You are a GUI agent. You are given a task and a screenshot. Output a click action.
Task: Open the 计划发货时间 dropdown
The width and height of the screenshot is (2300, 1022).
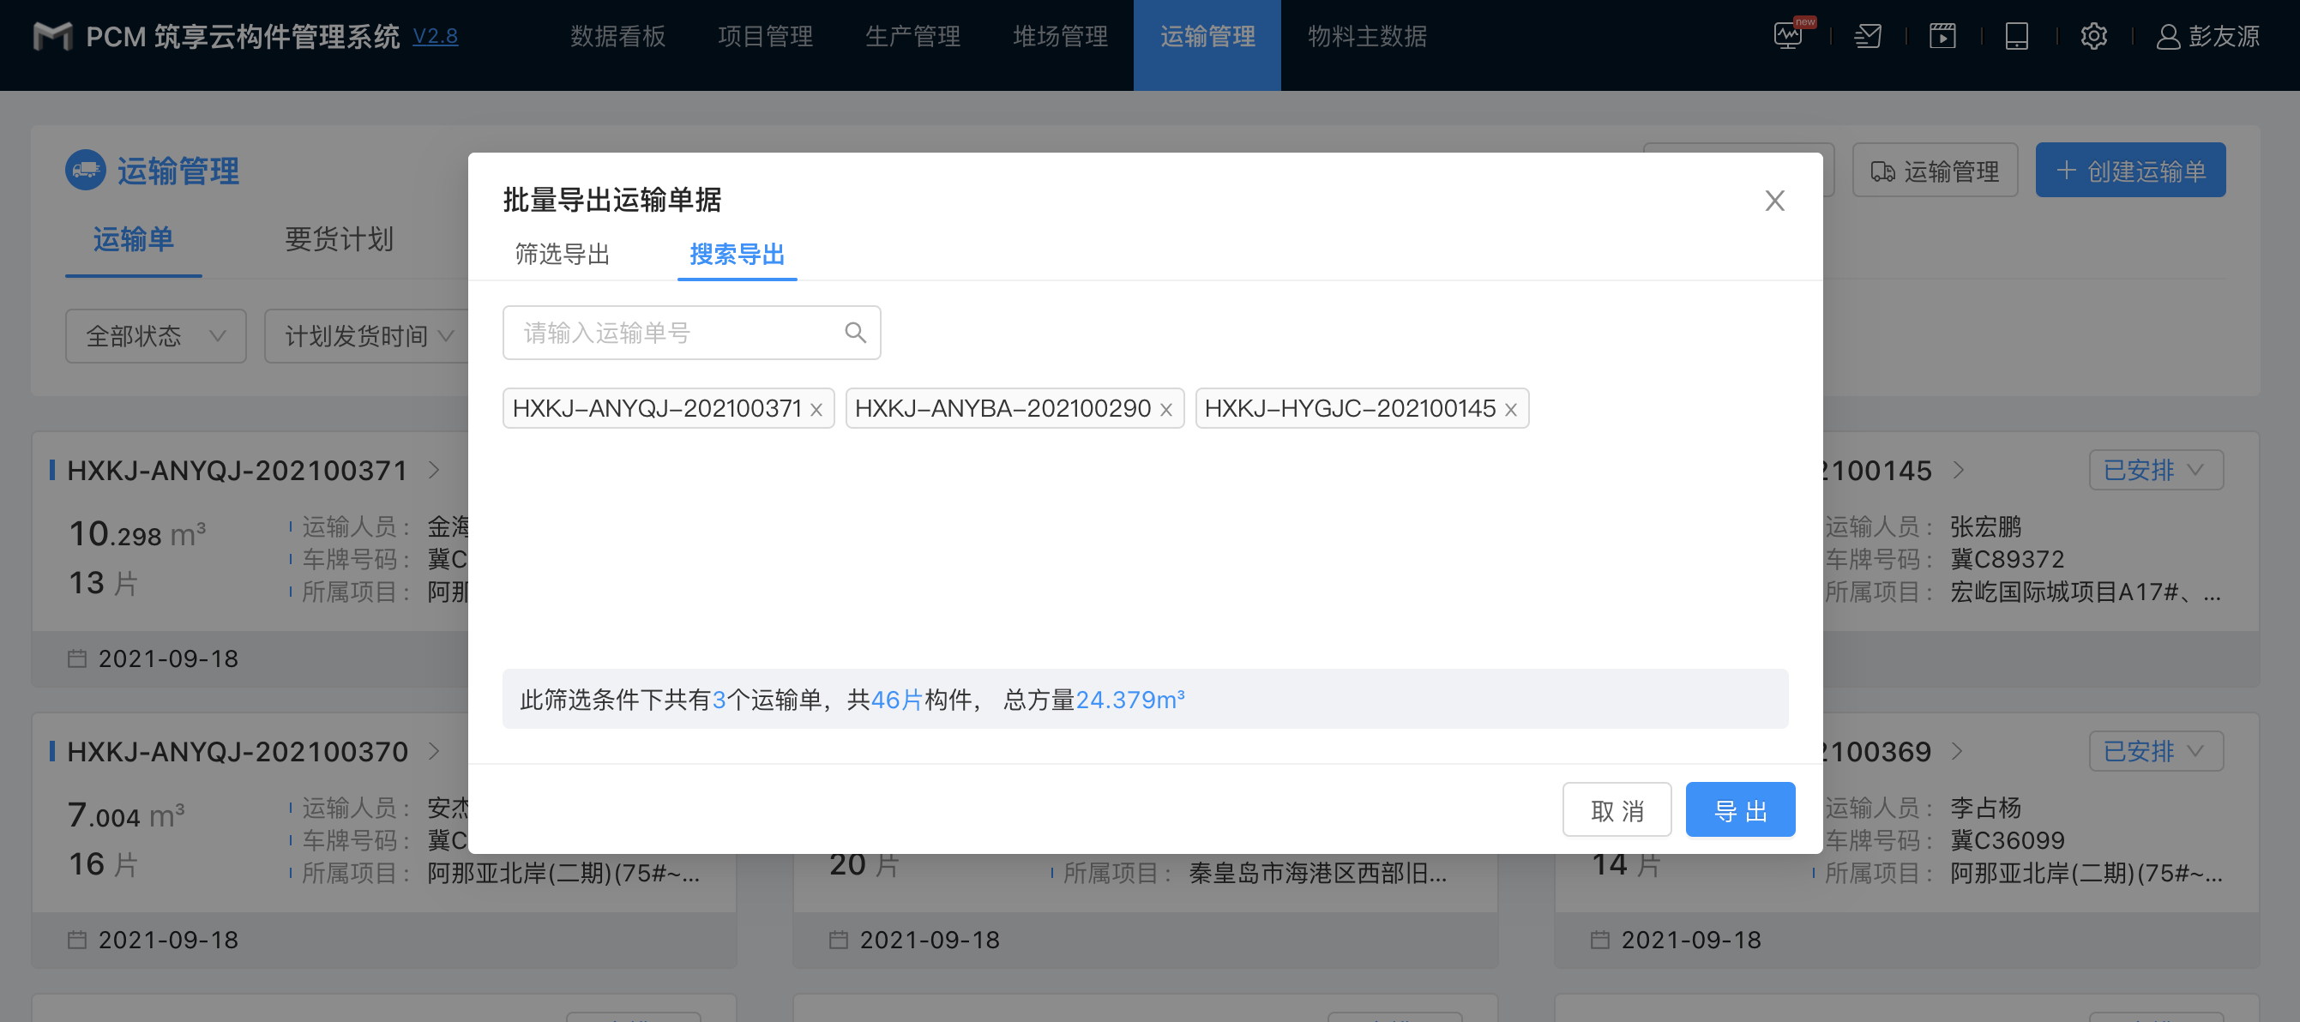point(369,336)
